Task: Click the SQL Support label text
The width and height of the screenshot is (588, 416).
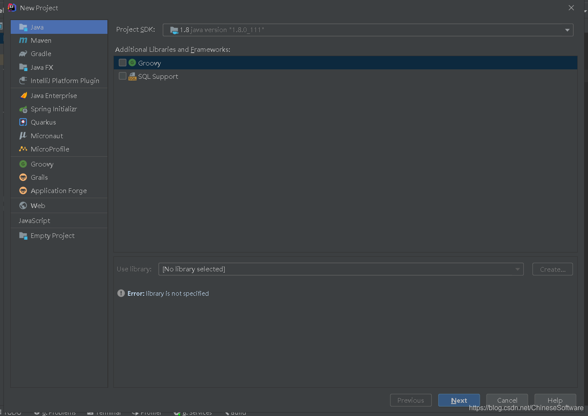Action: click(158, 77)
